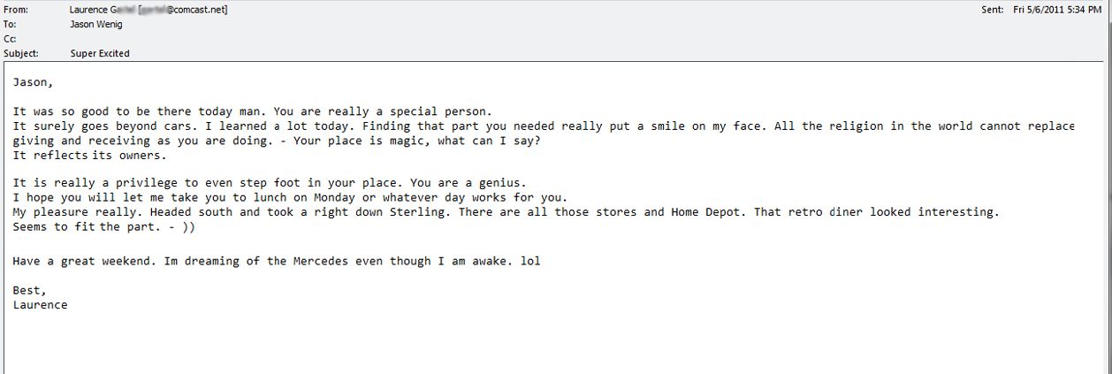Viewport: 1112px width, 374px height.
Task: Click the line "It reflects its owners."
Action: coord(89,156)
